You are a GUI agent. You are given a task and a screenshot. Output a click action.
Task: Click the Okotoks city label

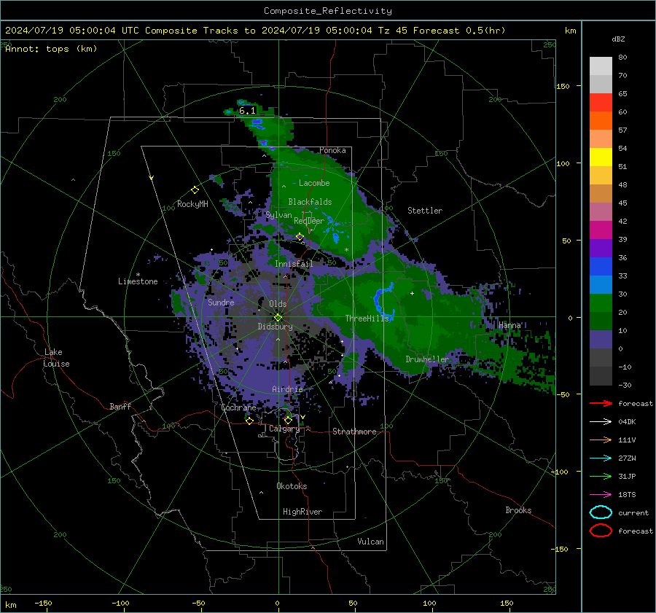pos(292,486)
